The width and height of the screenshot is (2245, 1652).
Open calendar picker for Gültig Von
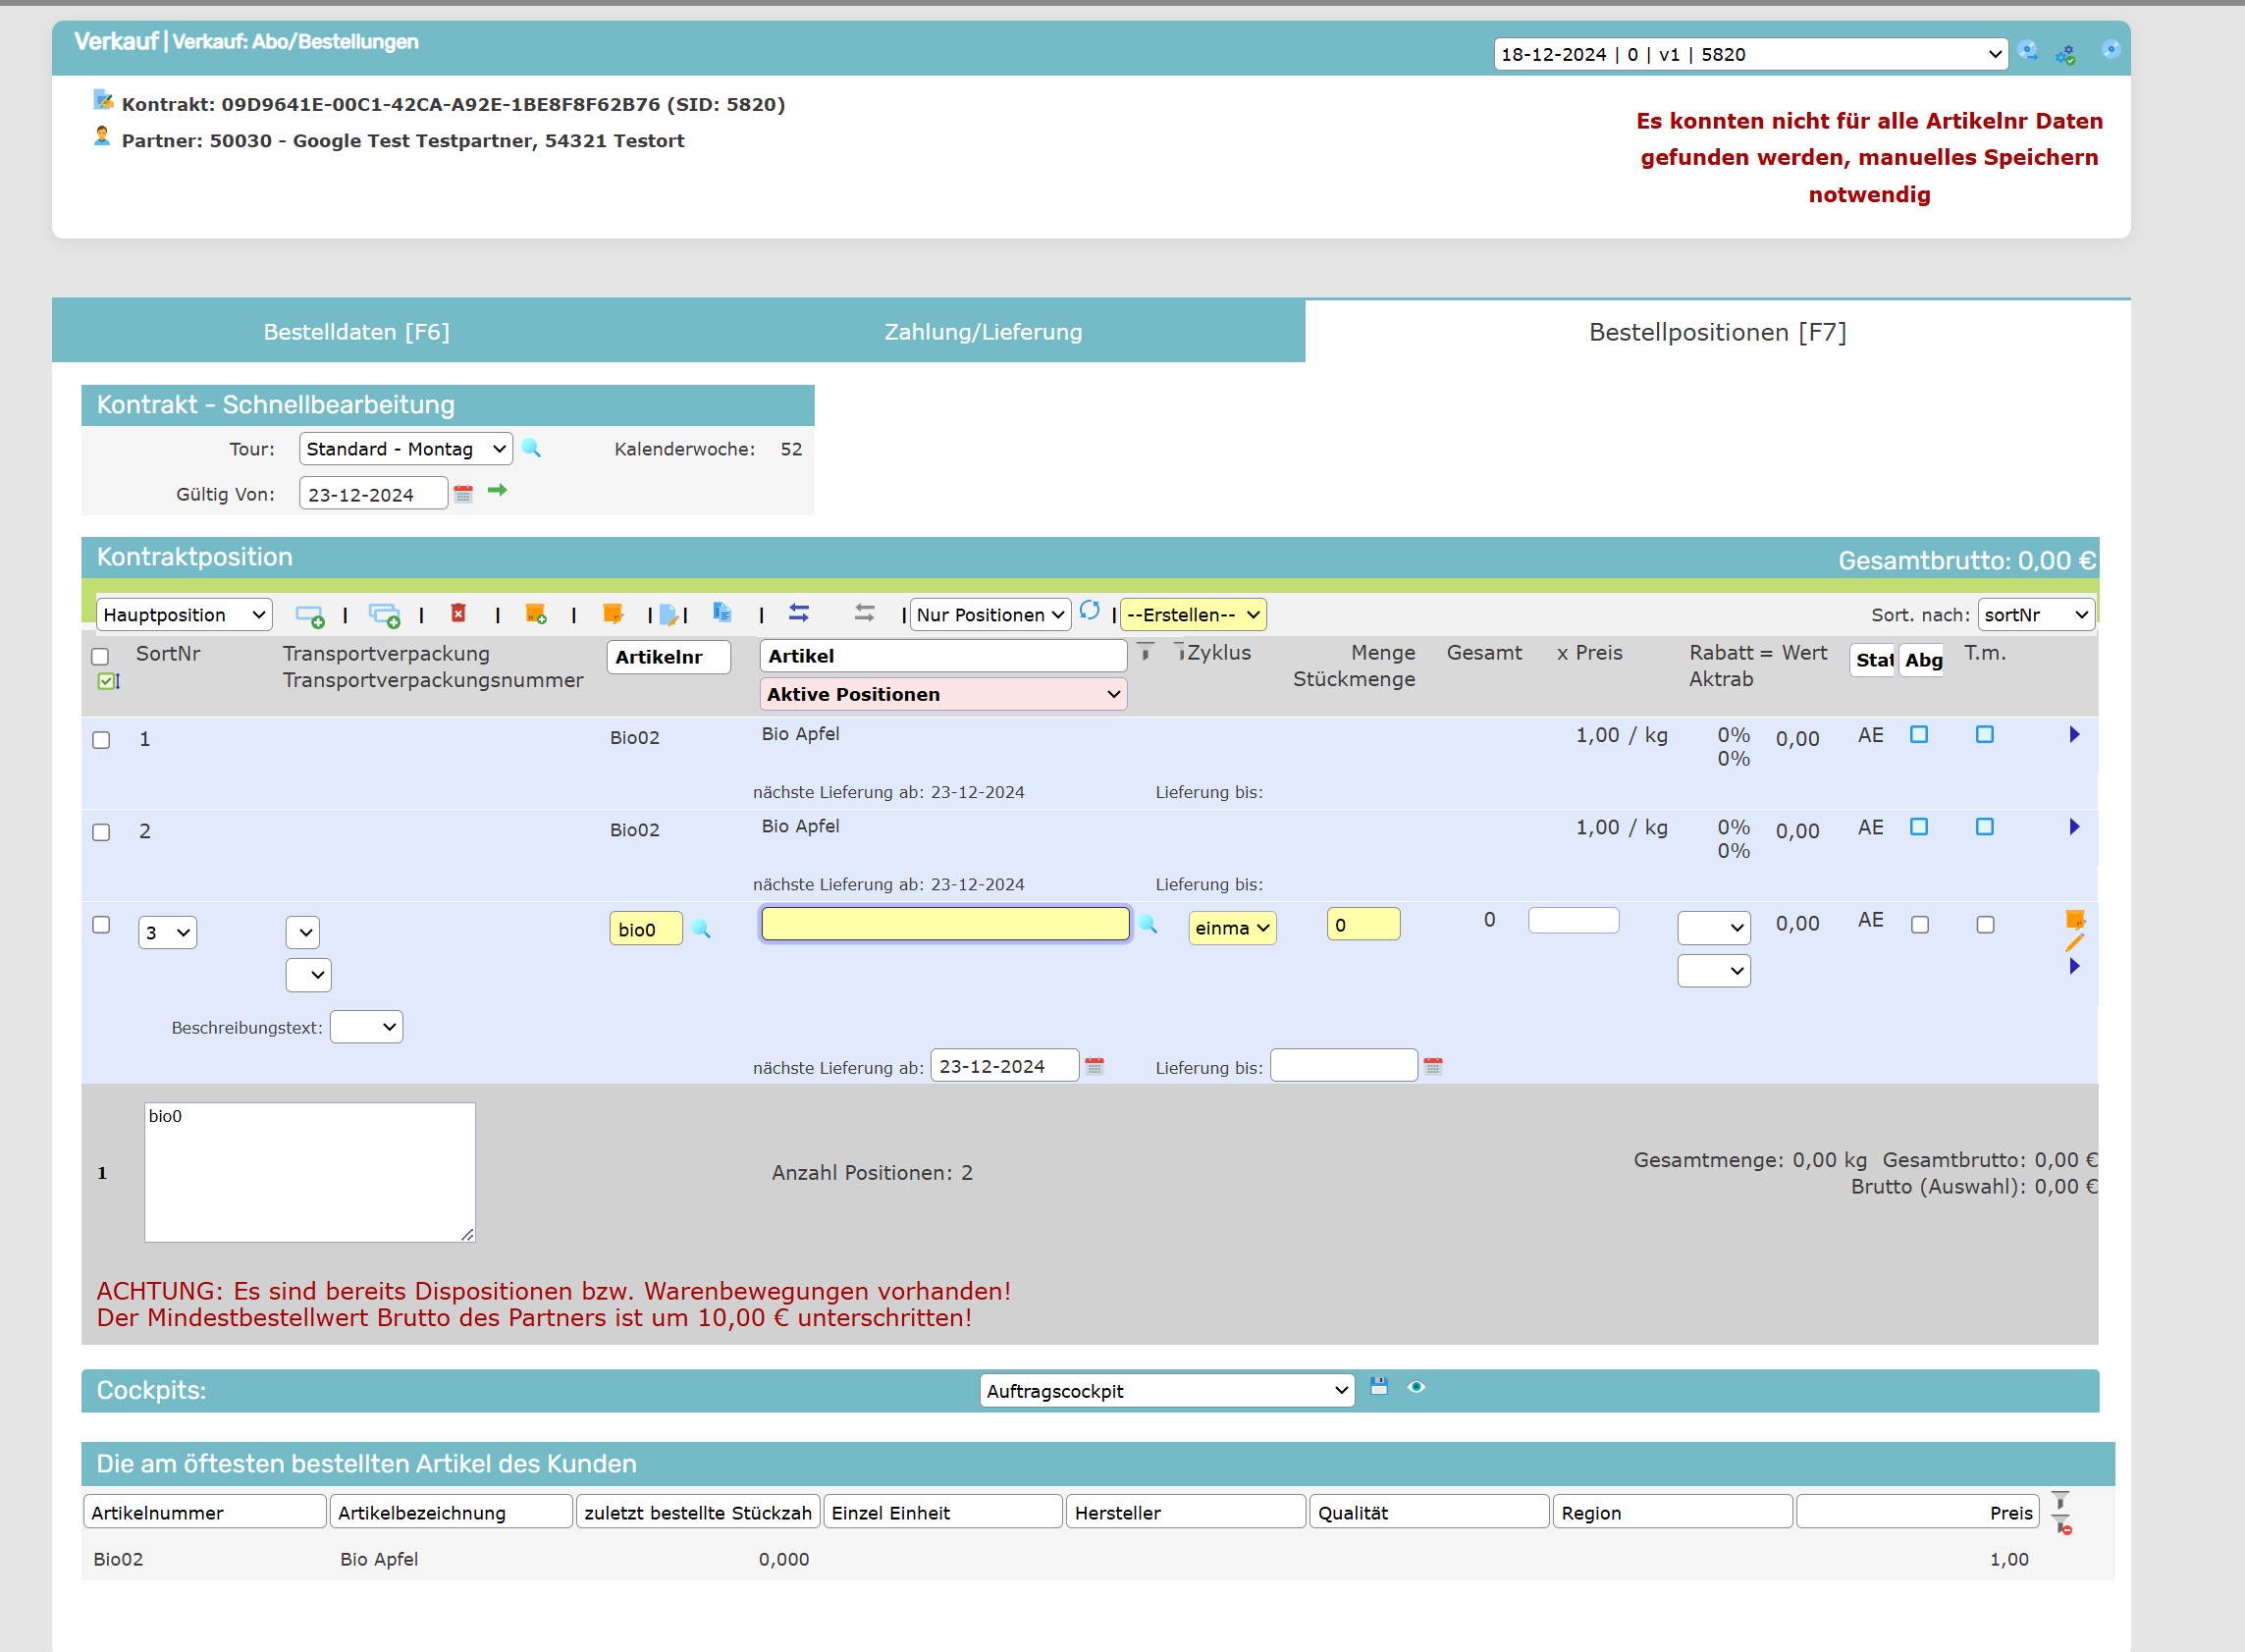tap(463, 493)
